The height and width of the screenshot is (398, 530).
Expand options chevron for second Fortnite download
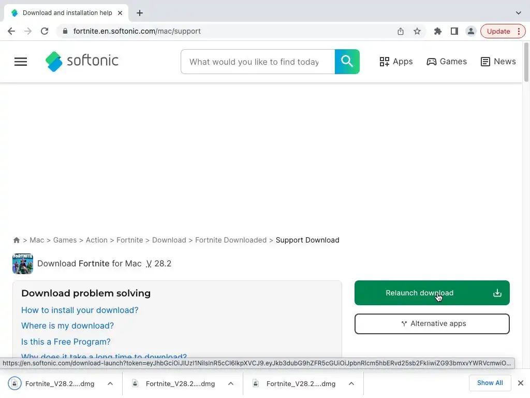(x=231, y=384)
